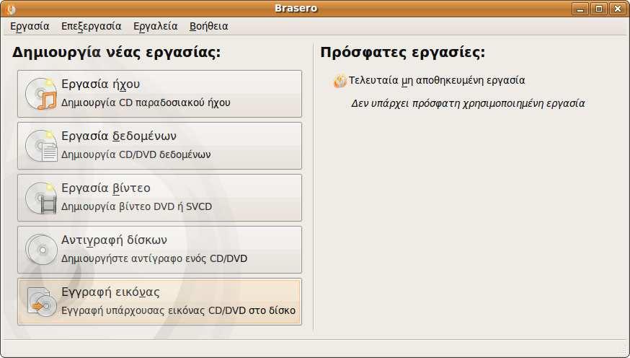This screenshot has height=358, width=630.
Task: Click the Δημιουργήστε αντίγραφο ενός CD/DVD description
Action: (154, 258)
